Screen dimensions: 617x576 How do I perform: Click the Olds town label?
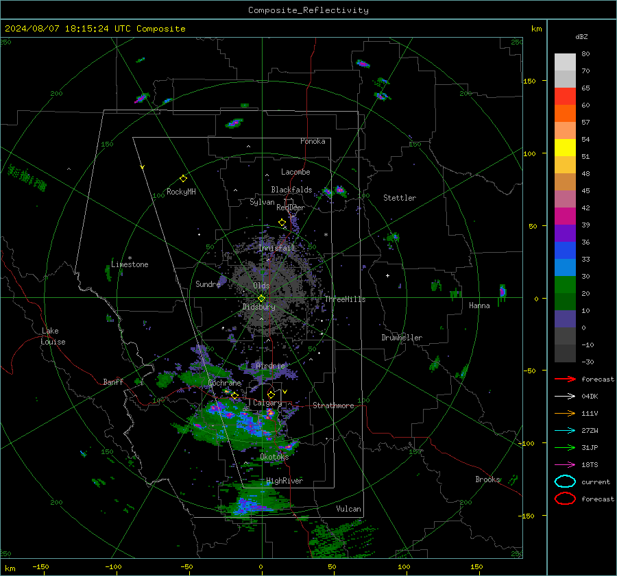tap(261, 286)
